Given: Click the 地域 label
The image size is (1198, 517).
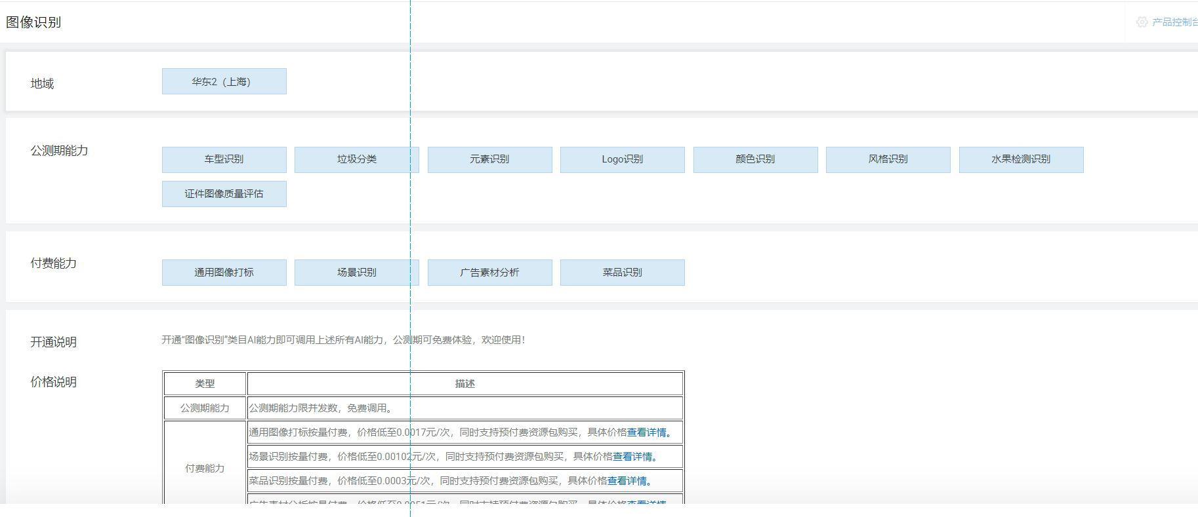Looking at the screenshot, I should (x=42, y=84).
